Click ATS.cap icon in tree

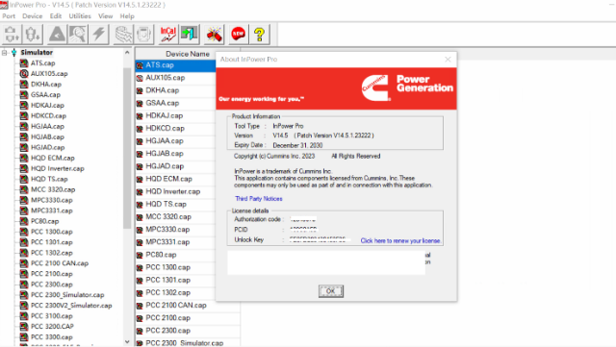24,63
